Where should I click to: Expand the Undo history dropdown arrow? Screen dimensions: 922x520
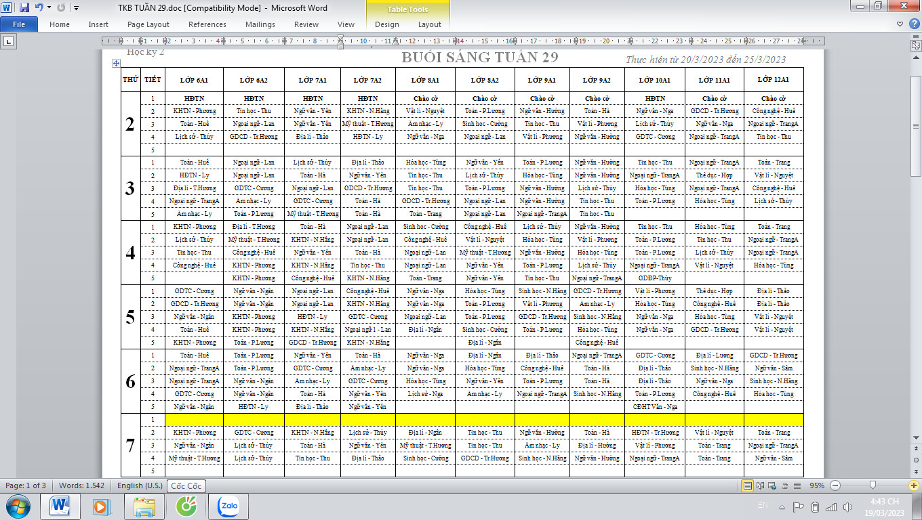point(49,8)
